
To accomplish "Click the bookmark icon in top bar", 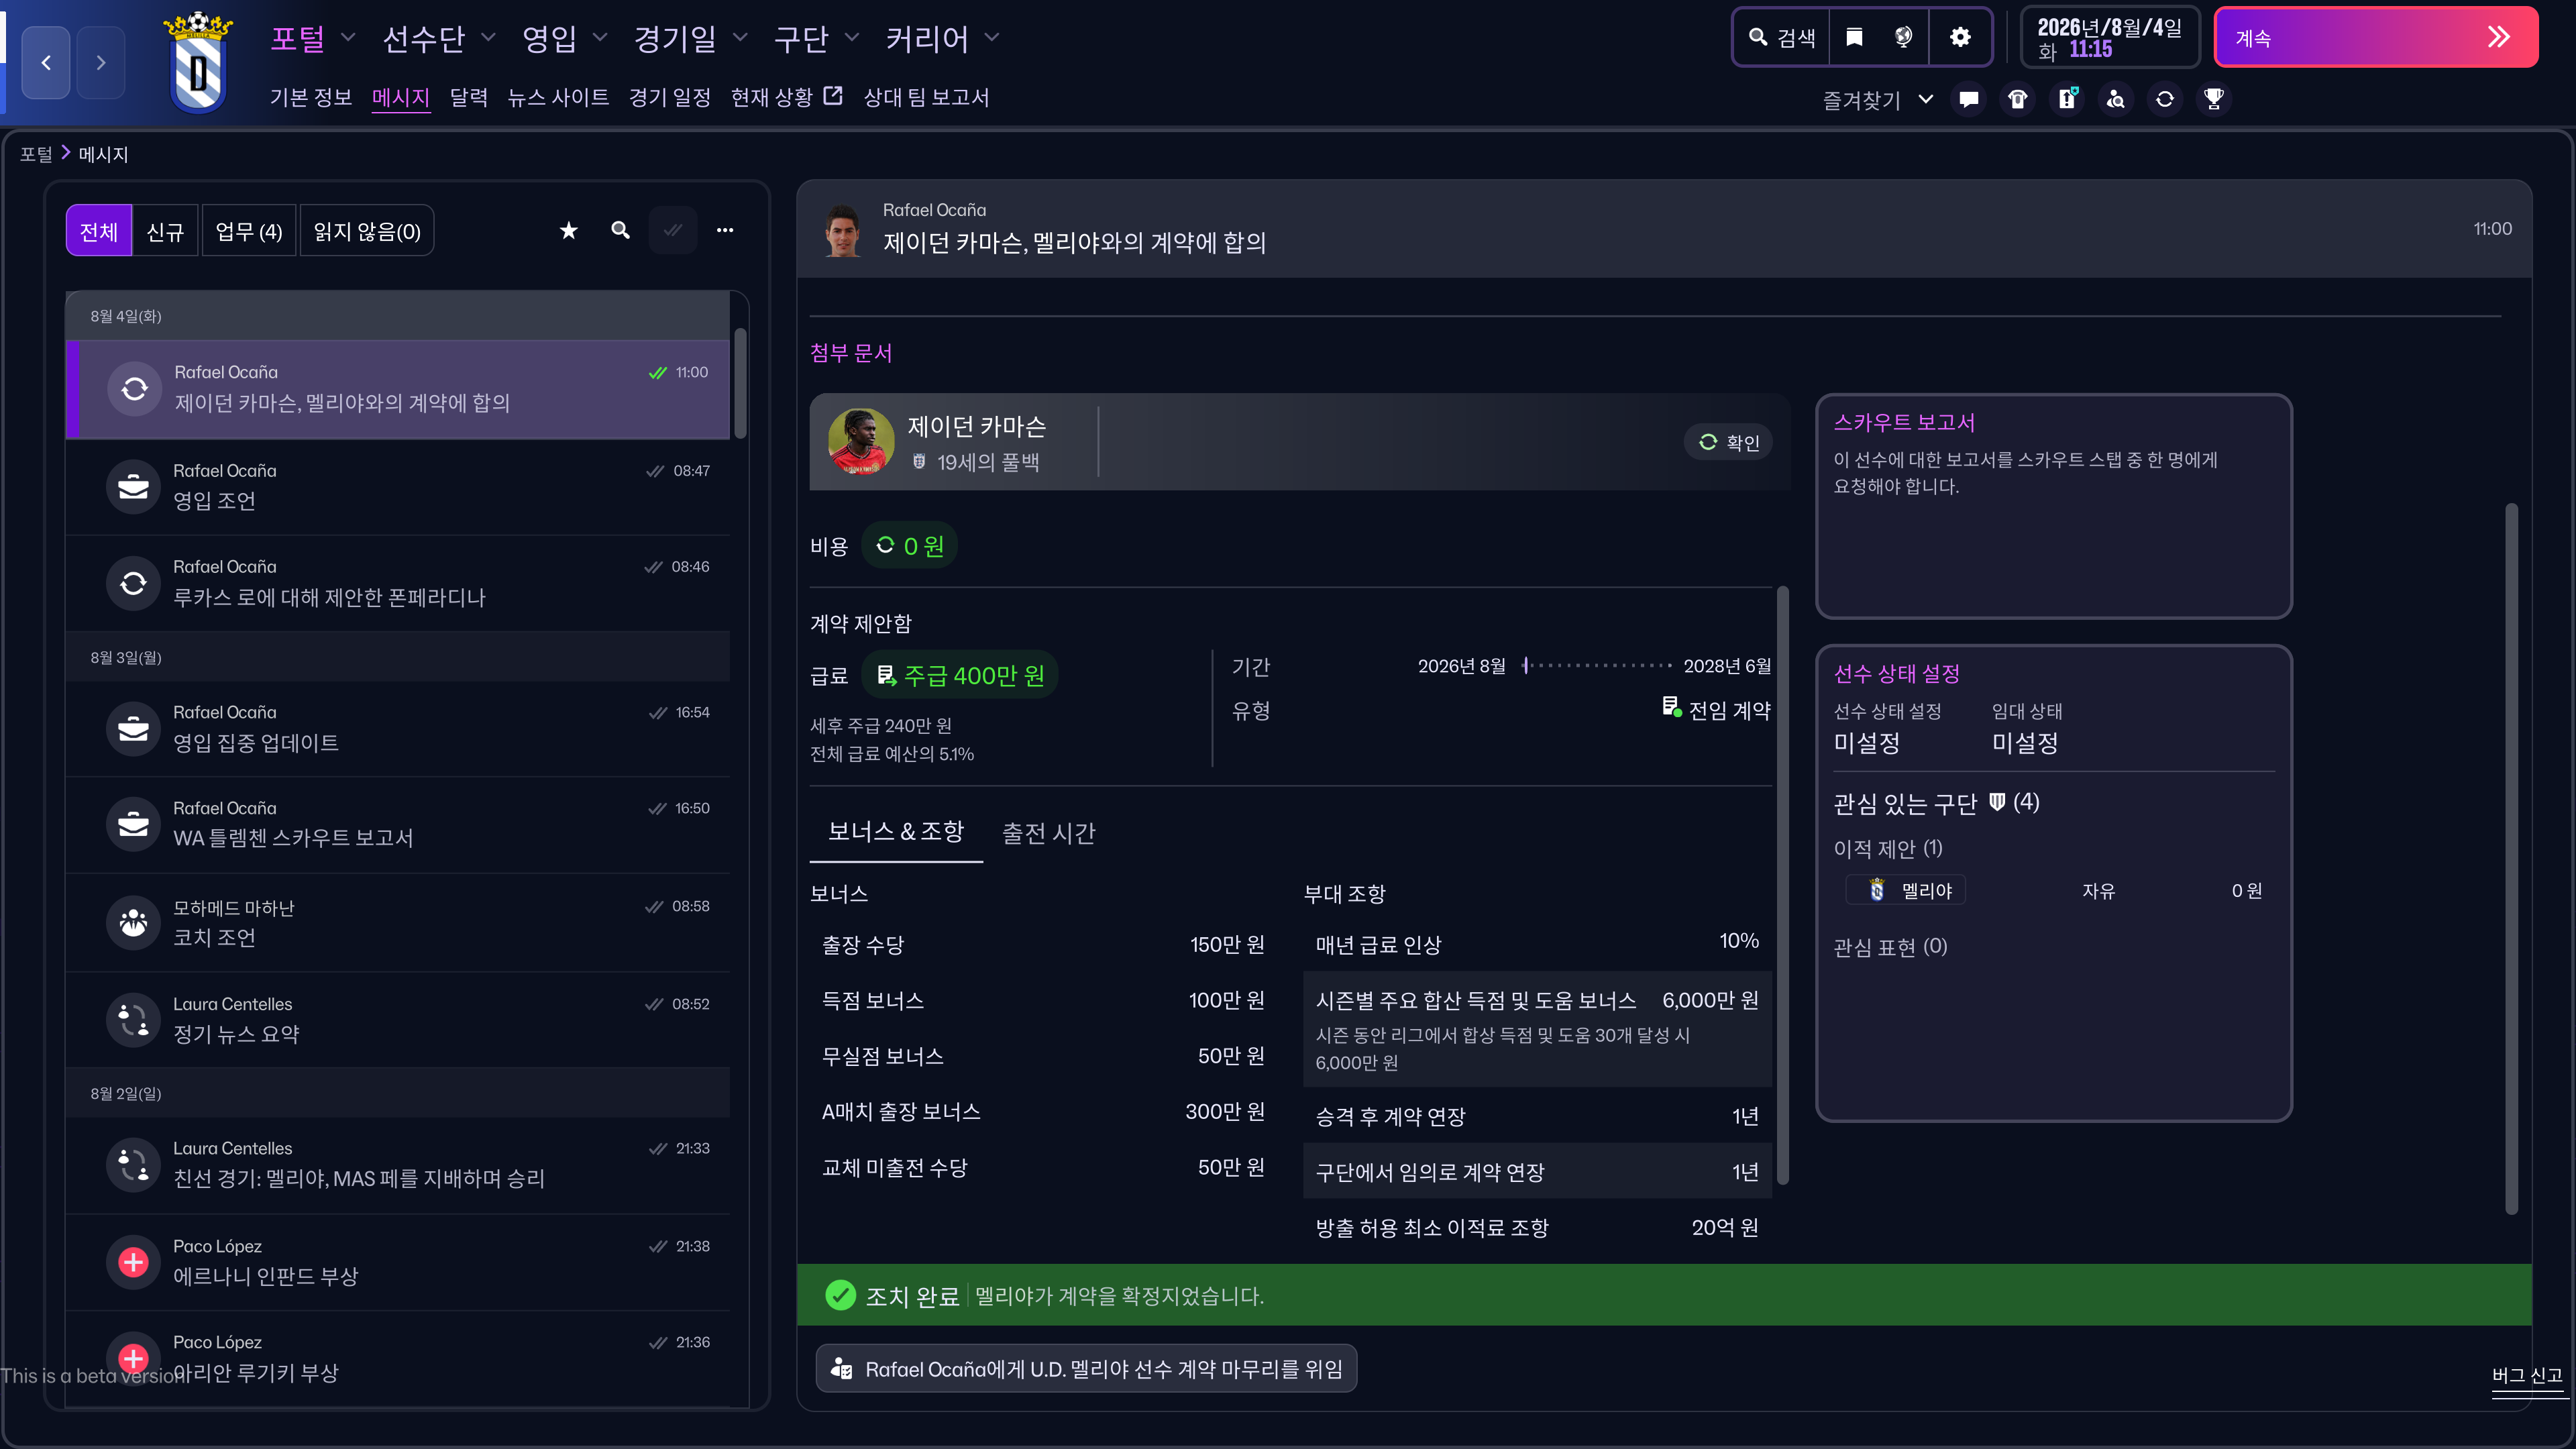I will point(1854,38).
